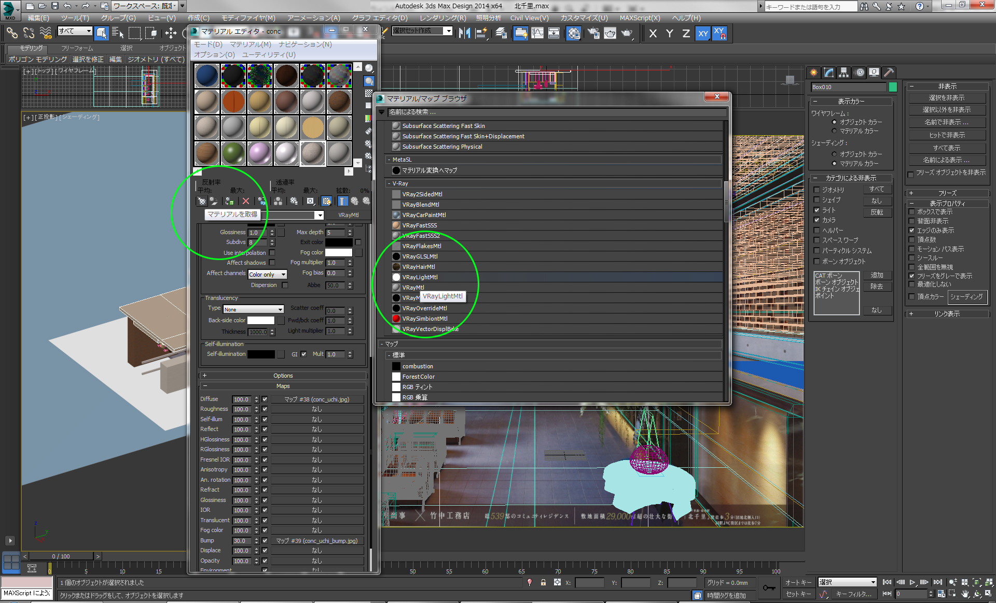Open the Rendering (レンダリング) menu
This screenshot has height=603, width=996.
[x=442, y=18]
